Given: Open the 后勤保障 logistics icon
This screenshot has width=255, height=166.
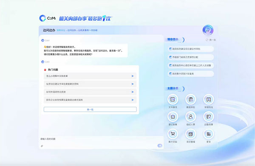Looking at the screenshot, I should (209, 117).
